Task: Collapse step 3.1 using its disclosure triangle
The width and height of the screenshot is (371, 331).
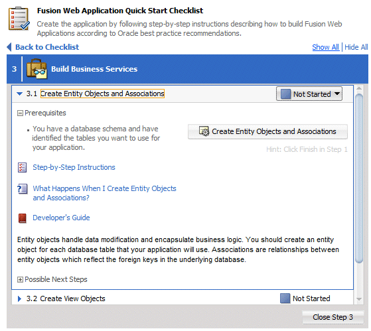Action: [20, 94]
